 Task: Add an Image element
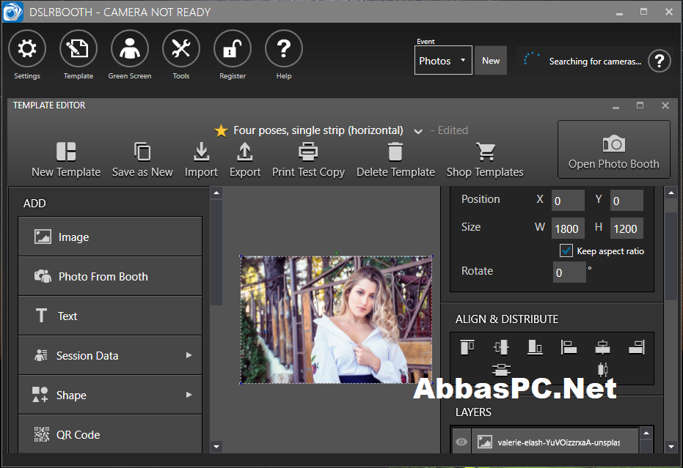tap(110, 237)
